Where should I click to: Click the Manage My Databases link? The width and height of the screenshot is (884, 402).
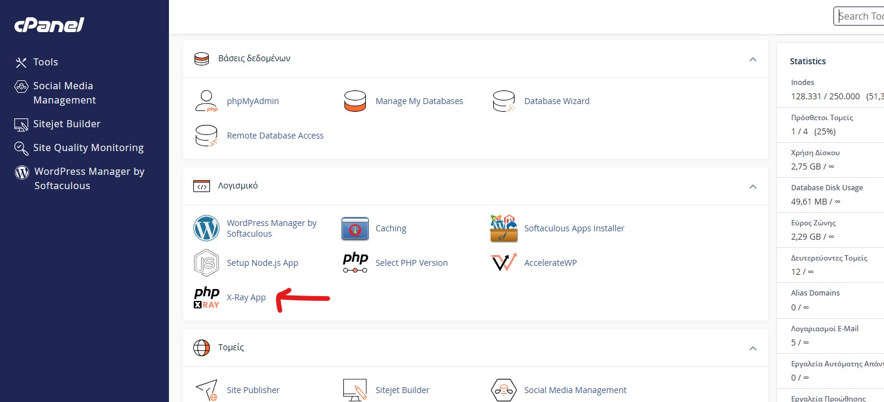click(419, 101)
